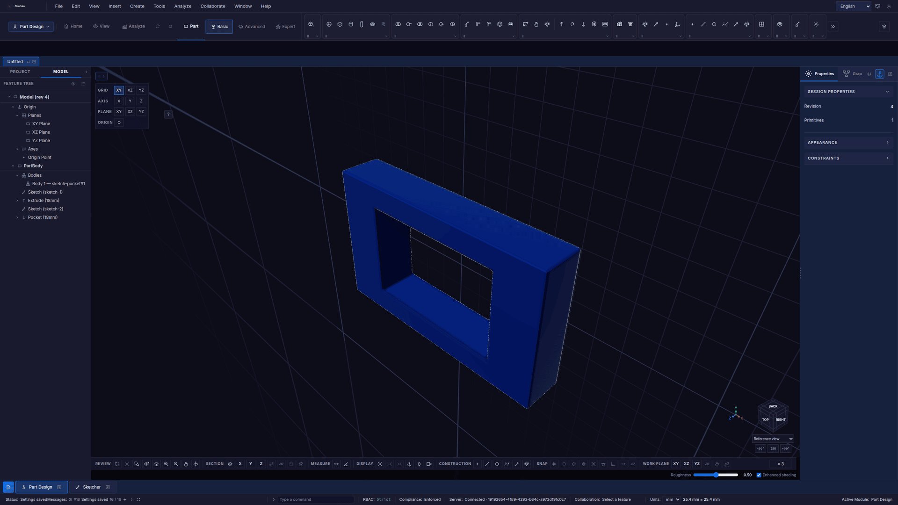Open the English language dropdown
The width and height of the screenshot is (898, 505).
[854, 6]
